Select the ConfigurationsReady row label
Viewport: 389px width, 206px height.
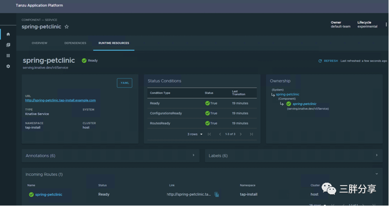(166, 113)
